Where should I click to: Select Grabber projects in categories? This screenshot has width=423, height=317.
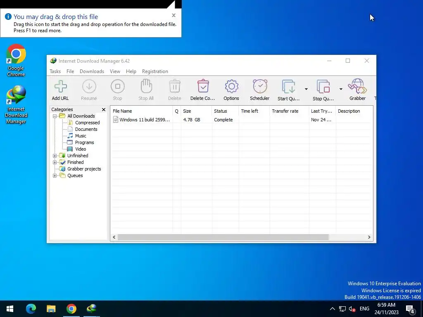point(84,169)
